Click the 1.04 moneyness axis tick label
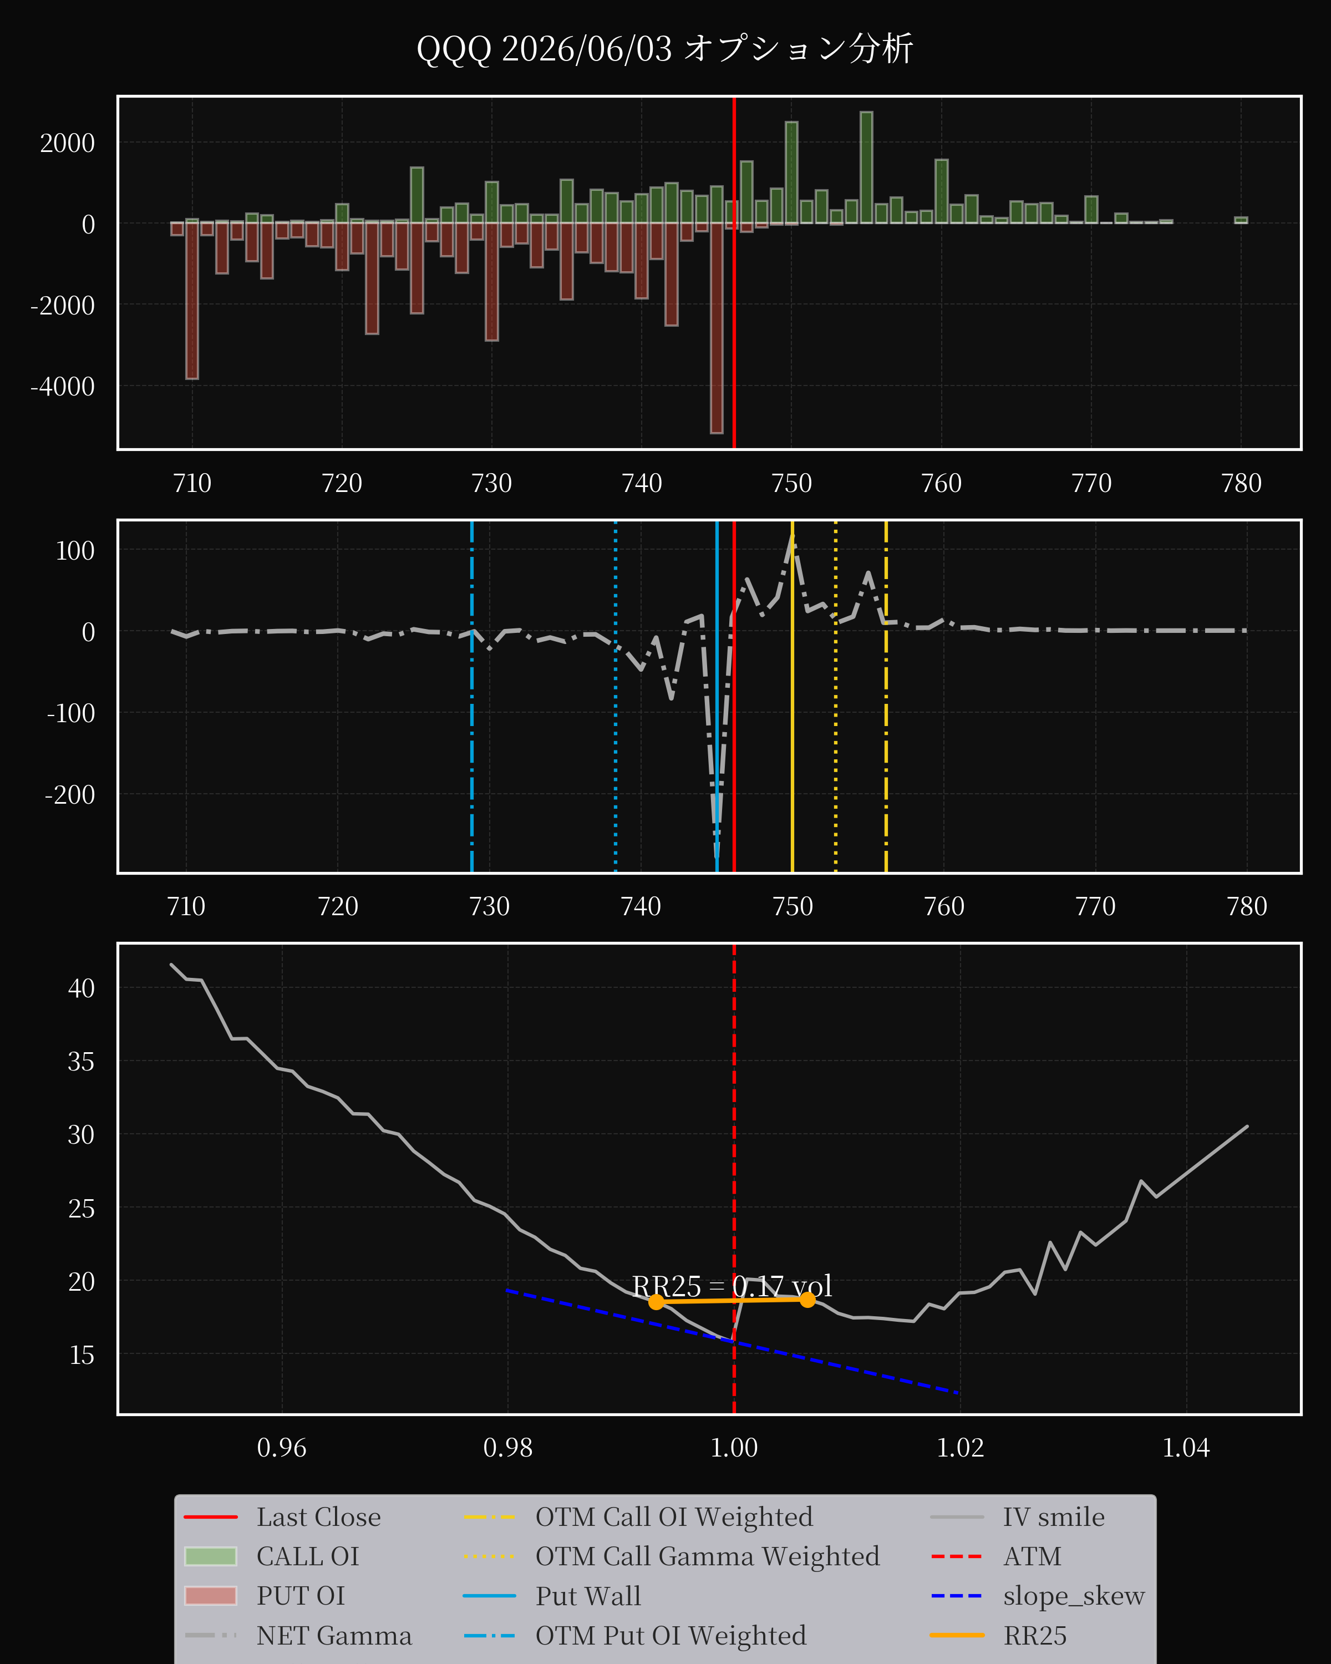This screenshot has width=1331, height=1664. click(1186, 1447)
